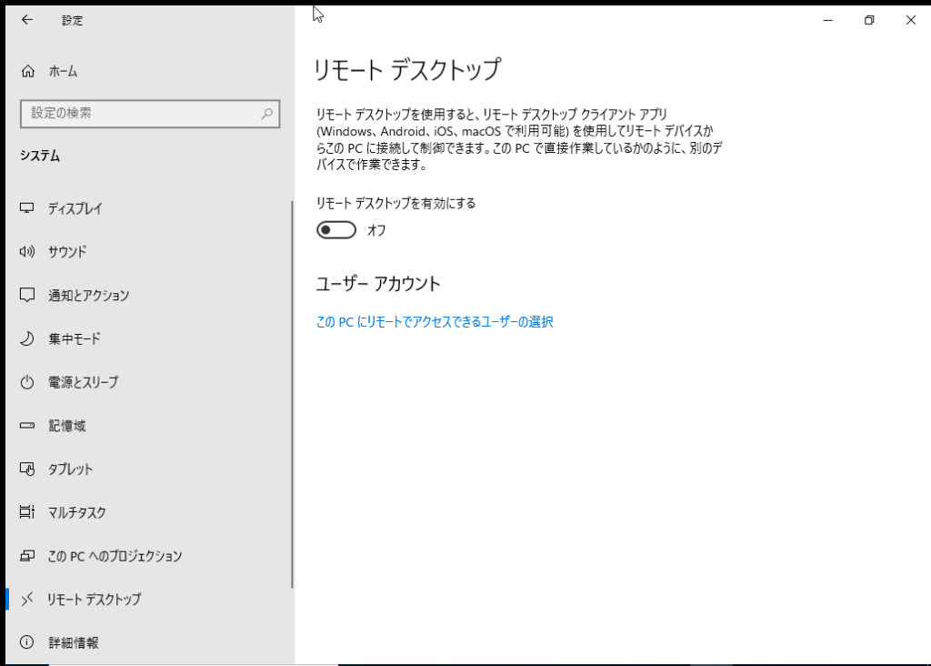Enable the リモート デスクトップ toggle switch
Image resolution: width=931 pixels, height=666 pixels.
[x=335, y=230]
